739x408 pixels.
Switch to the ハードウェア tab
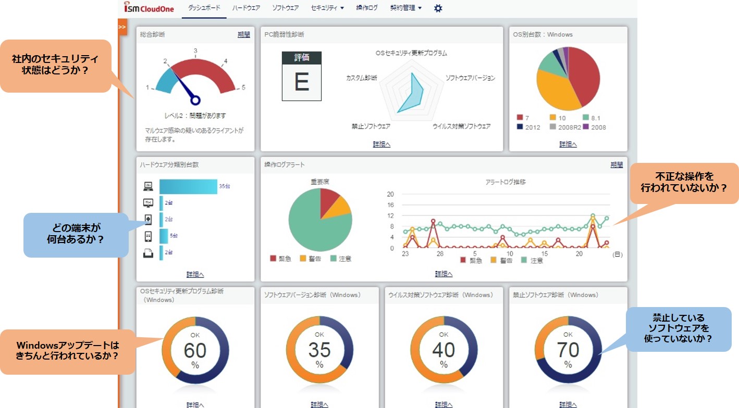246,8
